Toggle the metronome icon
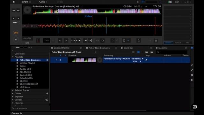Image resolution: width=204 pixels, height=115 pixels. click(124, 41)
